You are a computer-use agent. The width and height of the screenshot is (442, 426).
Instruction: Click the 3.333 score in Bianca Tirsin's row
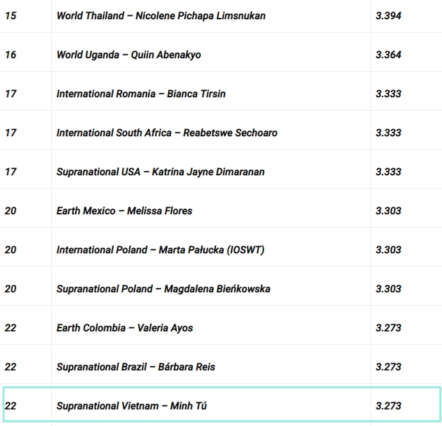tap(388, 93)
